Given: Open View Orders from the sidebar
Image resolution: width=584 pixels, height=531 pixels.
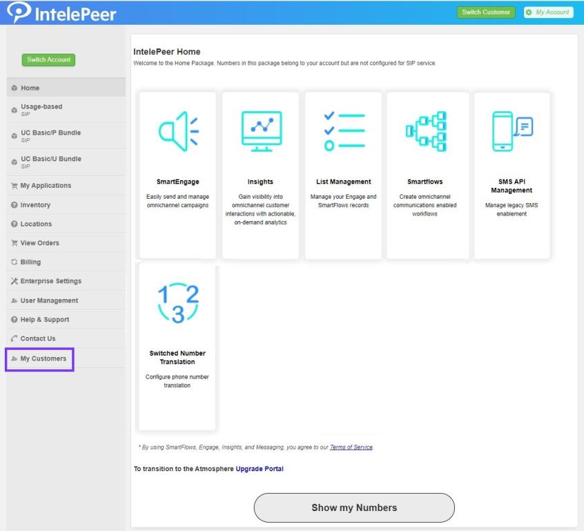Looking at the screenshot, I should (66, 243).
